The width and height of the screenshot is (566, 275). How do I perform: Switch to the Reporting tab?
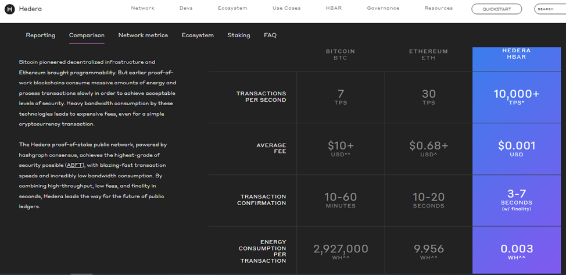[x=41, y=35]
